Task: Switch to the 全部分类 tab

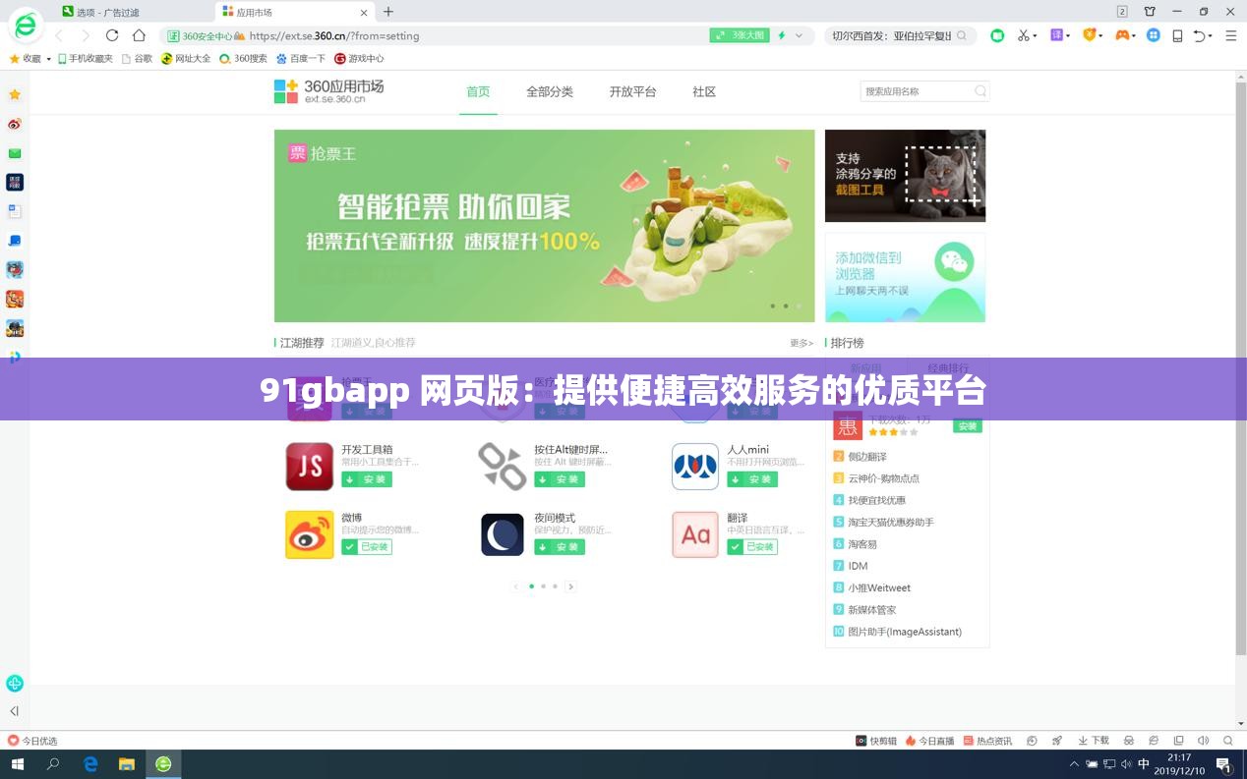Action: [550, 91]
